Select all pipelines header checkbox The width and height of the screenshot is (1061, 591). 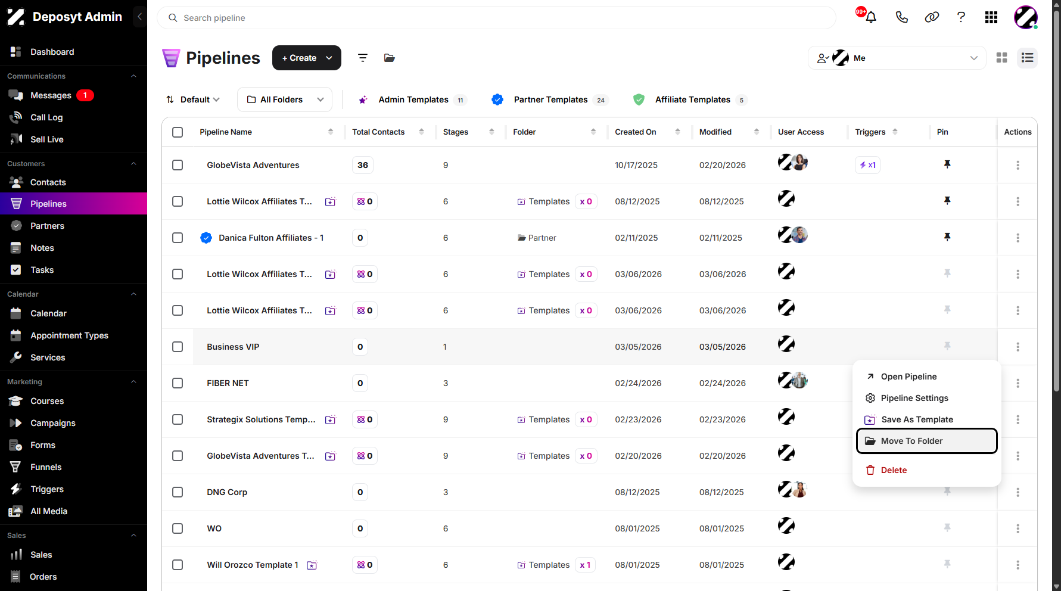click(x=178, y=132)
